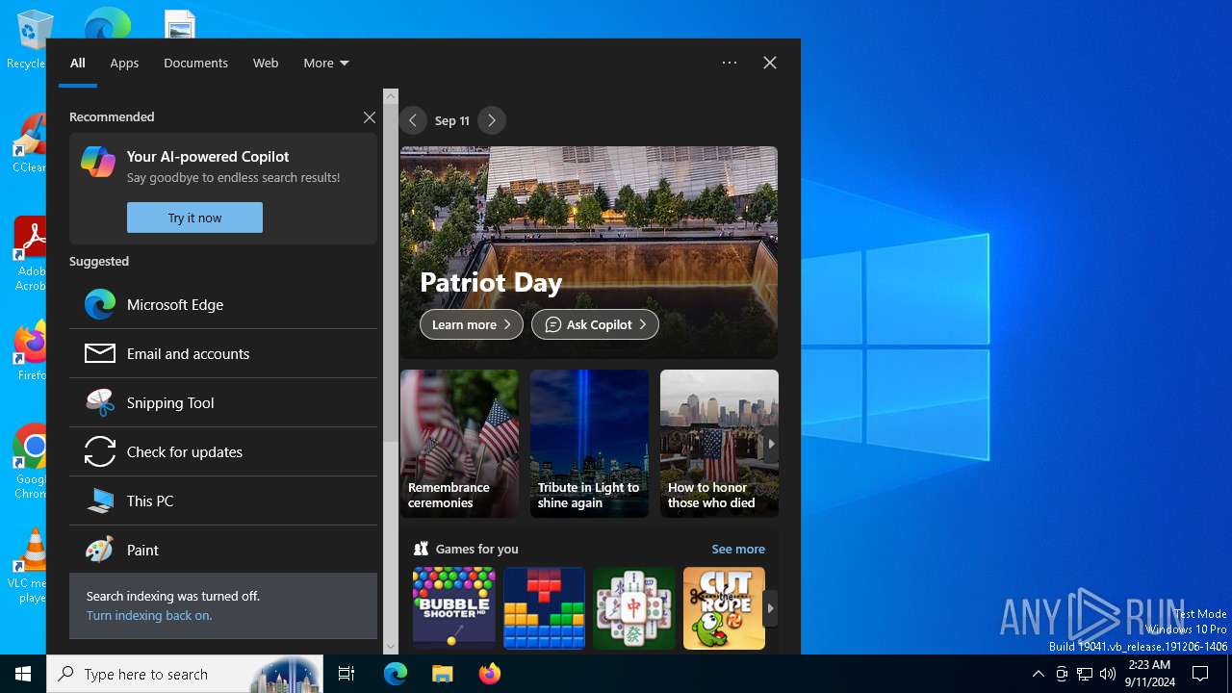
Task: Launch Edge from the taskbar
Action: pyautogui.click(x=396, y=674)
